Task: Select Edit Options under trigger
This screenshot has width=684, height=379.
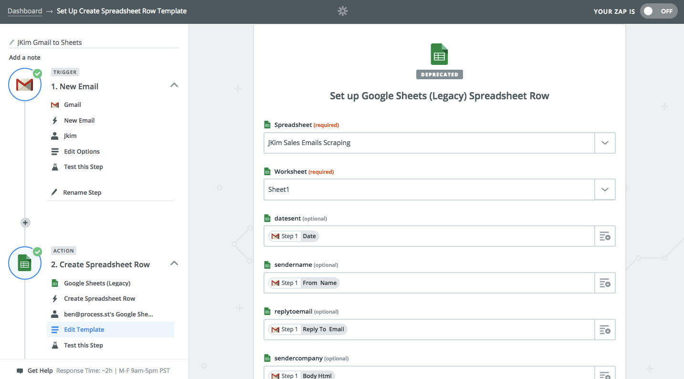Action: click(x=82, y=151)
